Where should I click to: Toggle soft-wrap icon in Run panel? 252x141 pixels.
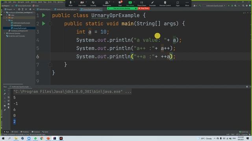coord(9,98)
